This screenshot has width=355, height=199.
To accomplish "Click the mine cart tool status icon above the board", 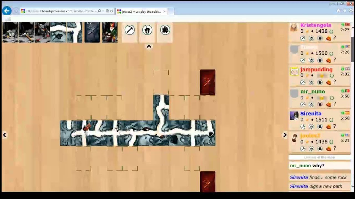I will click(x=165, y=30).
